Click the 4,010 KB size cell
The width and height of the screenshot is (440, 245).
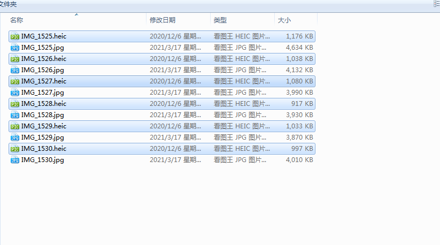coord(299,160)
